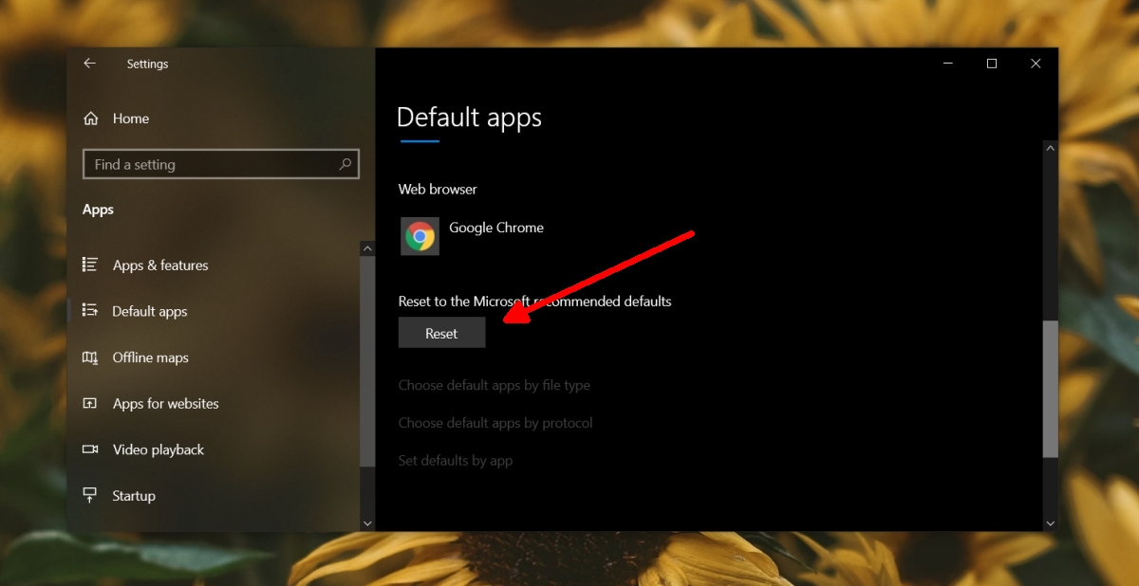Minimize the Settings window
The image size is (1139, 586).
(948, 64)
